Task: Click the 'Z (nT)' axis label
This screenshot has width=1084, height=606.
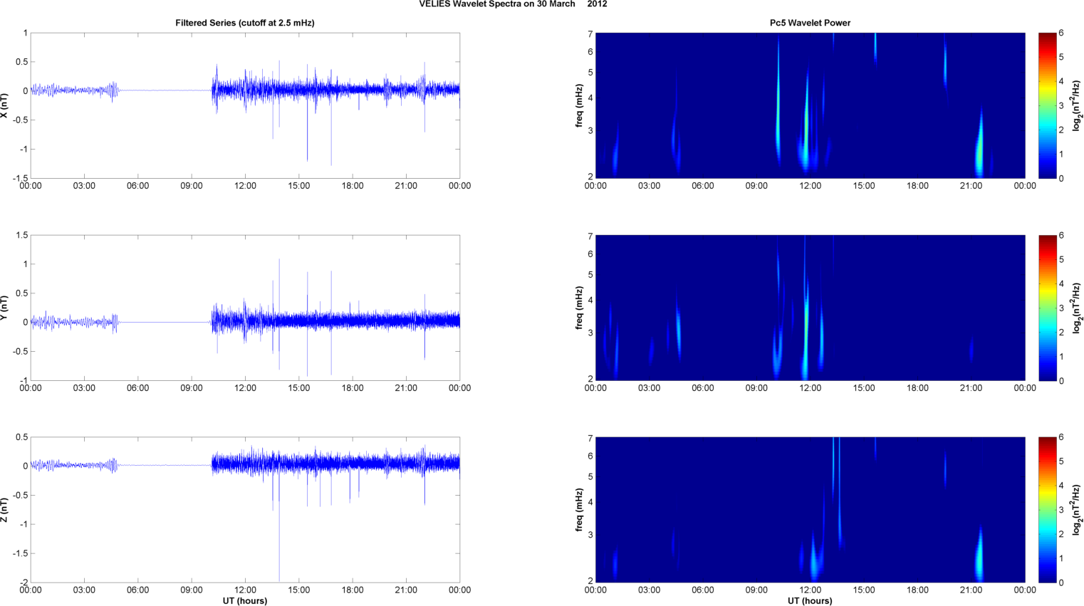Action: (x=5, y=510)
